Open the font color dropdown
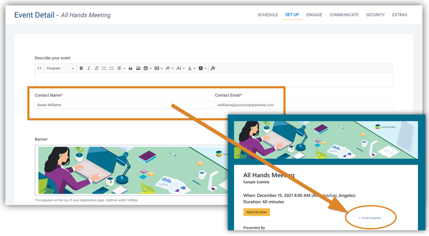 click(191, 68)
